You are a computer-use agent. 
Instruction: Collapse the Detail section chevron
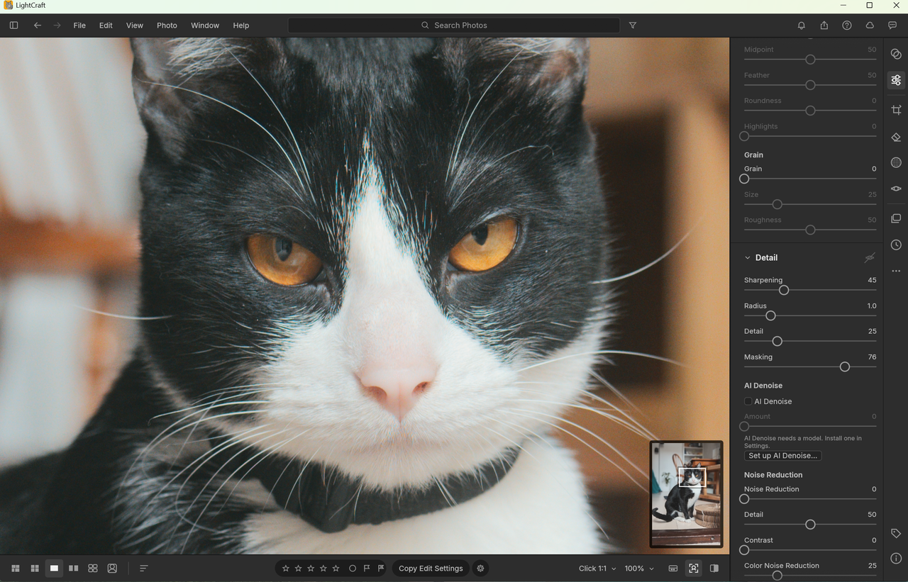coord(748,258)
